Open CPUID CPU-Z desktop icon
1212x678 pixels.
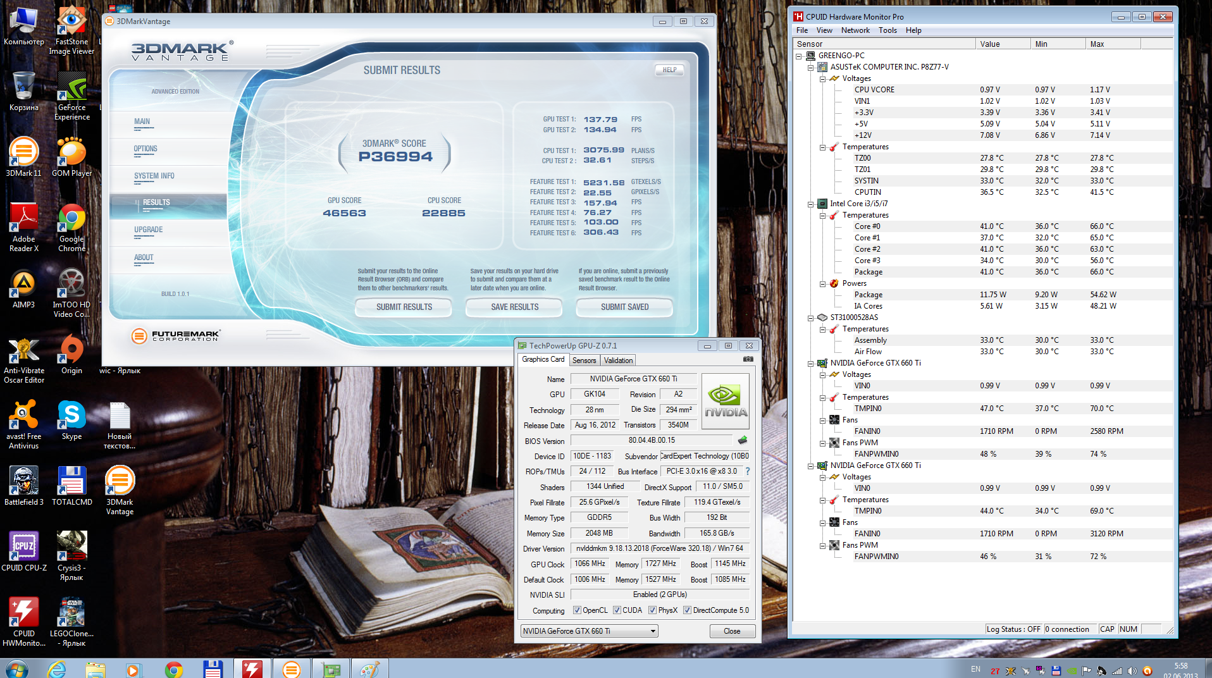(24, 552)
